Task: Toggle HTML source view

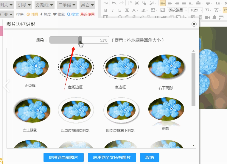Action: 105,3
